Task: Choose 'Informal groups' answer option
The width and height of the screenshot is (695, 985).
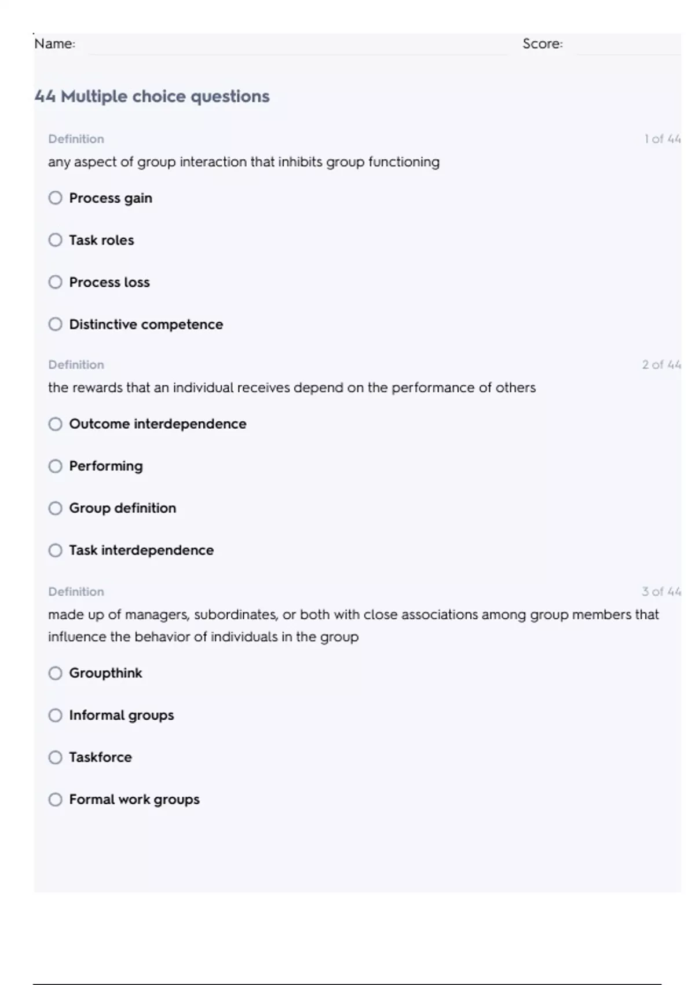Action: tap(55, 716)
